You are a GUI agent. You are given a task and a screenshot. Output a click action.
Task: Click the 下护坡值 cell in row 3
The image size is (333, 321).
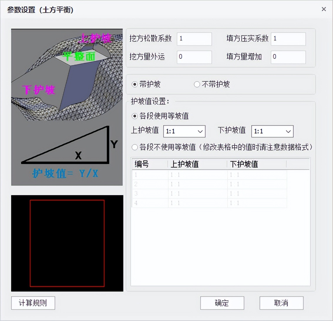[257, 194]
